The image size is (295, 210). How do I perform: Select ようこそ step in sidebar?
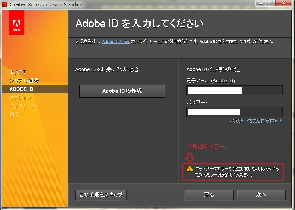click(x=18, y=72)
